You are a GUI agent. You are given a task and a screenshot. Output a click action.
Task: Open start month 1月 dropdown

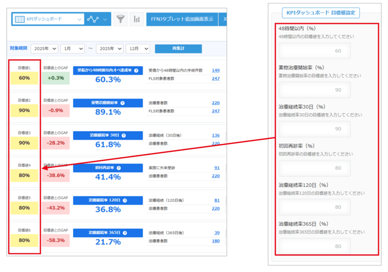pos(72,48)
